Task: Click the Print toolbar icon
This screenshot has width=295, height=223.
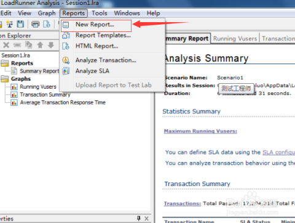Action: click(35, 24)
